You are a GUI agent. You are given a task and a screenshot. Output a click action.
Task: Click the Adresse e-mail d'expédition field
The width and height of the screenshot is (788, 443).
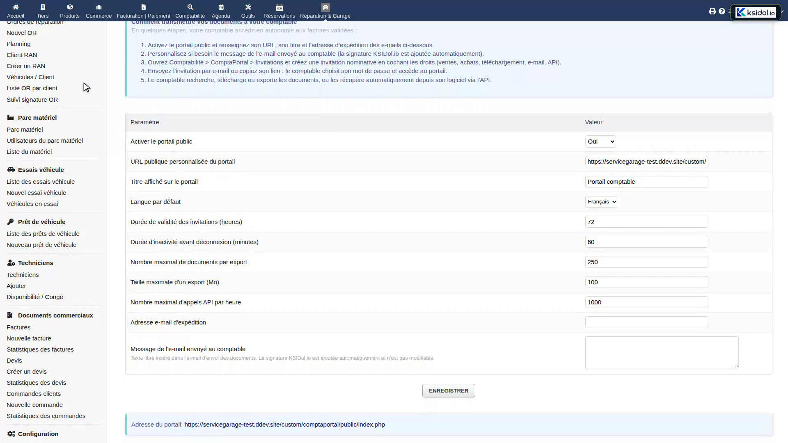(x=646, y=322)
